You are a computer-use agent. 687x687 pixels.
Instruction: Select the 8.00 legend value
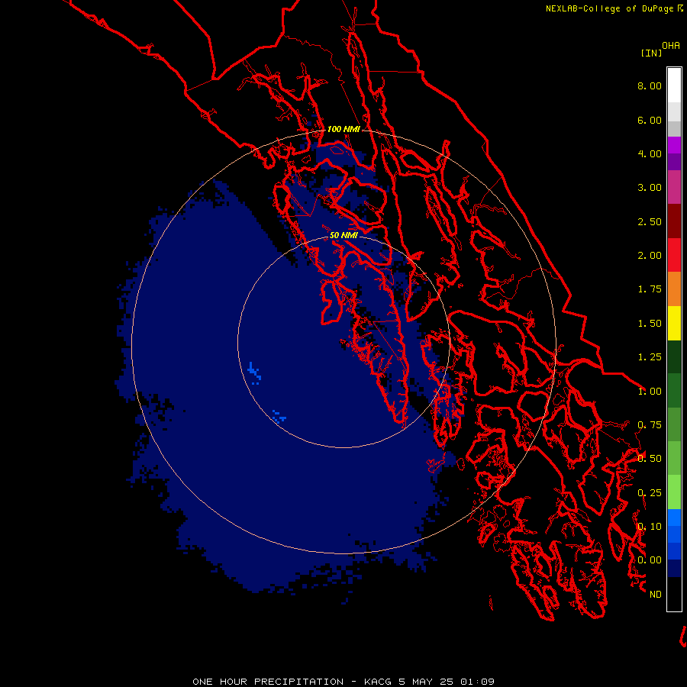click(650, 85)
